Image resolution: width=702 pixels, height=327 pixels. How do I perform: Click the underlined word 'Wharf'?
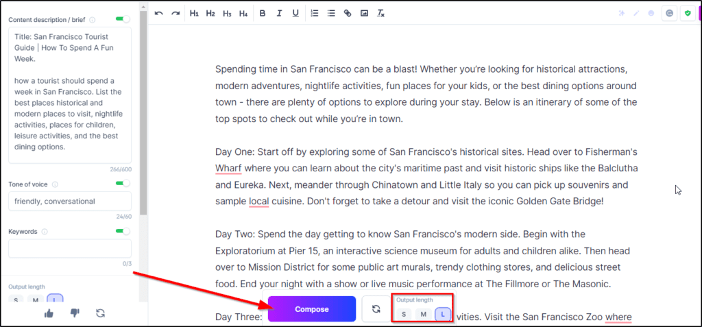pyautogui.click(x=228, y=169)
